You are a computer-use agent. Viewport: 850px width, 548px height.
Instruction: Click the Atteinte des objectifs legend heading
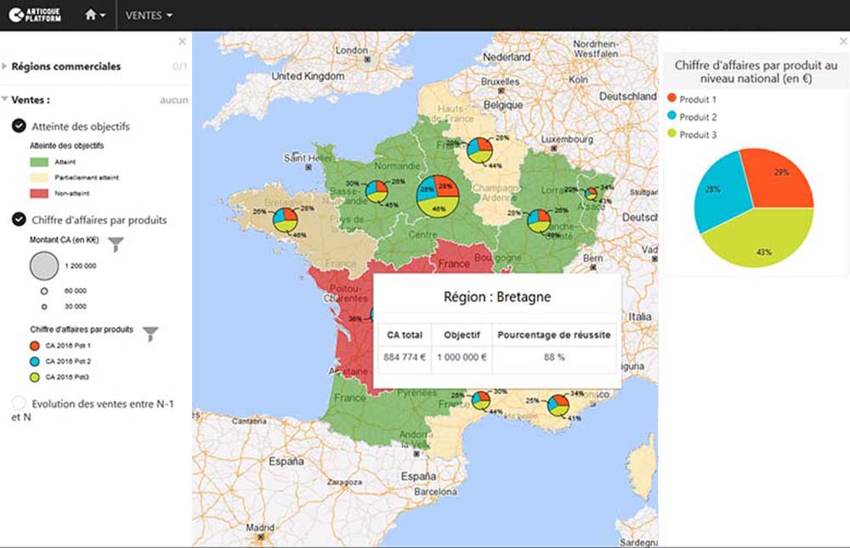66,145
